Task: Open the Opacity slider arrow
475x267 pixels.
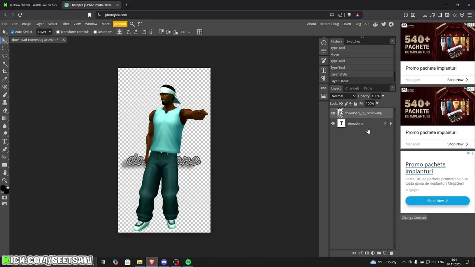Action: [x=383, y=96]
